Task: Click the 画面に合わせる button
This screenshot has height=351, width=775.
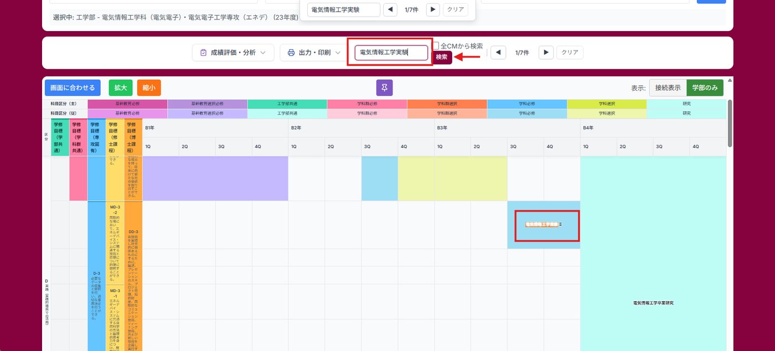Action: 73,87
